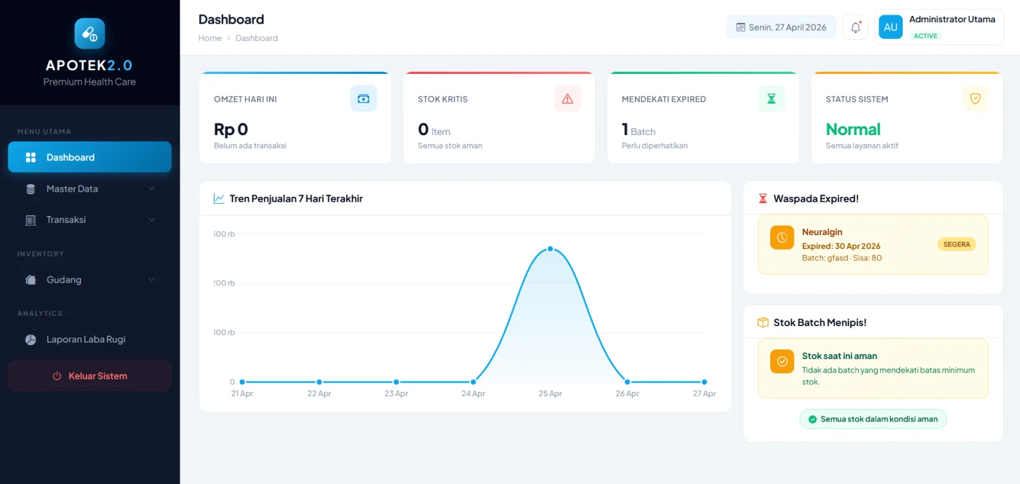This screenshot has width=1020, height=484.
Task: Click the notification bell icon
Action: [856, 27]
